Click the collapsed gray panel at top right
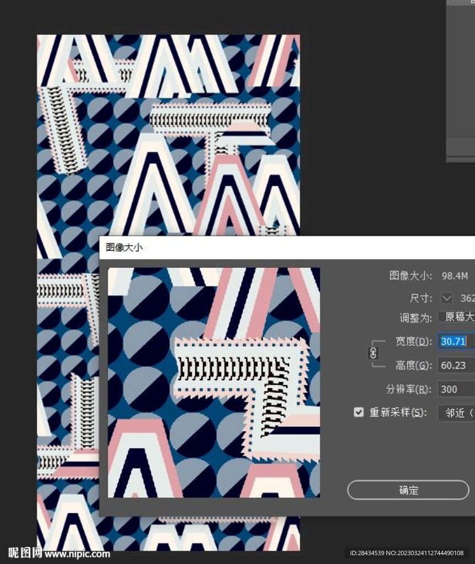 [460, 83]
